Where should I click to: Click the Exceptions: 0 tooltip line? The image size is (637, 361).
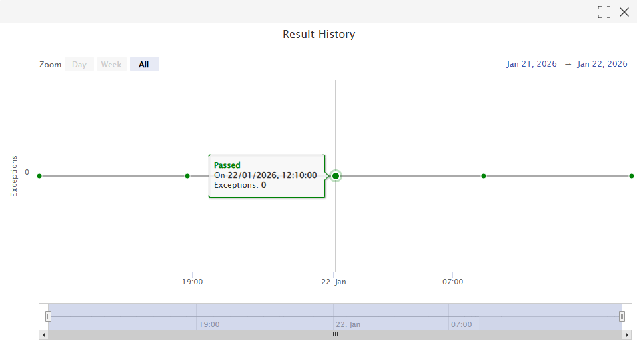[x=240, y=185]
